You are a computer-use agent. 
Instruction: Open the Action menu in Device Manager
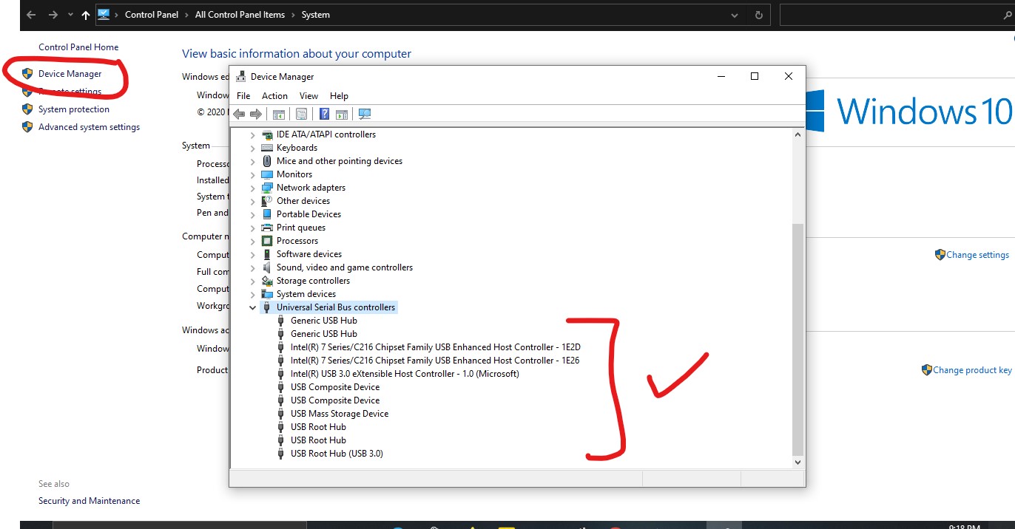(x=274, y=96)
